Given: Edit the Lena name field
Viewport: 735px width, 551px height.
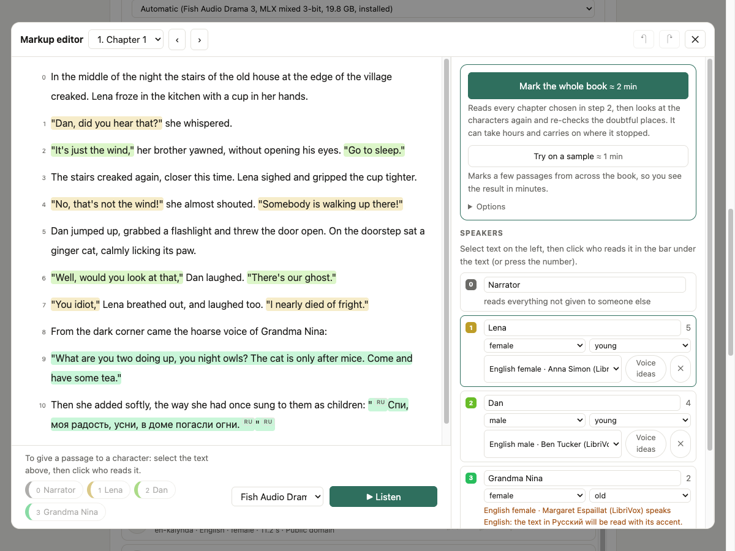Looking at the screenshot, I should pyautogui.click(x=582, y=328).
